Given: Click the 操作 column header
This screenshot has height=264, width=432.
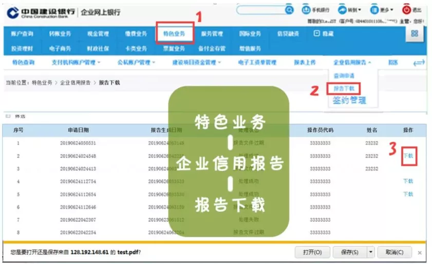Looking at the screenshot, I should pos(408,130).
